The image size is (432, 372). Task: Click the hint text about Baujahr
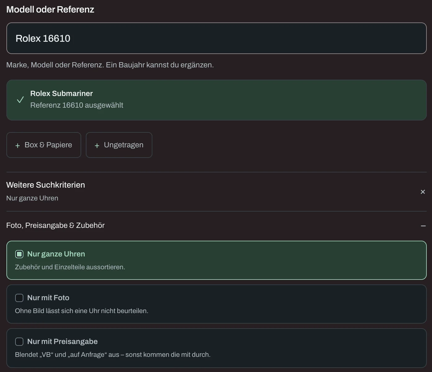tap(110, 65)
